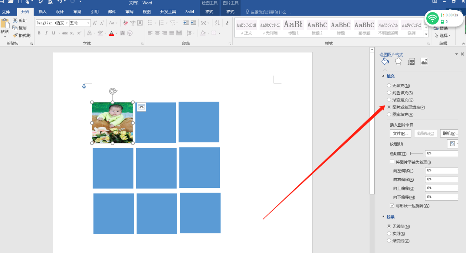Open the Select (选择) dropdown in editing group

click(x=443, y=36)
